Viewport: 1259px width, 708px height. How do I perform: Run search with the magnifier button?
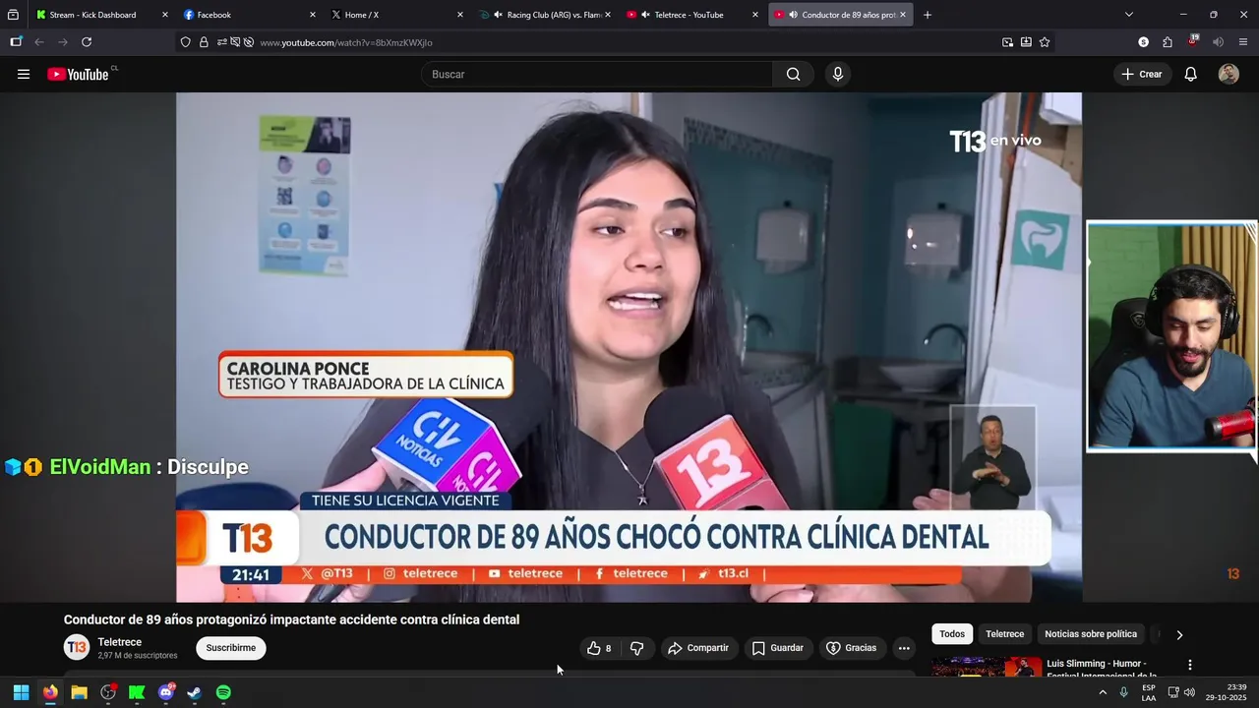(793, 74)
